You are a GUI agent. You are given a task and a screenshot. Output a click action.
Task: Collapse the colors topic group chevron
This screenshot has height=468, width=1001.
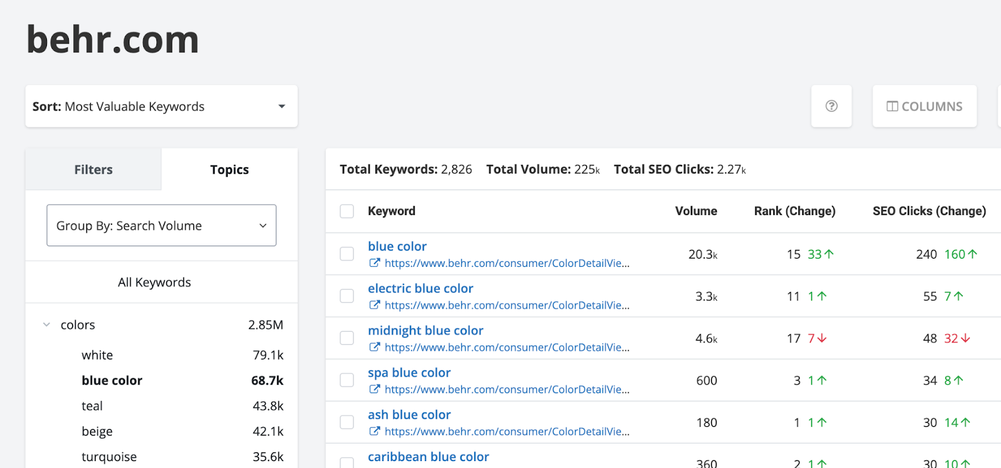pyautogui.click(x=46, y=325)
